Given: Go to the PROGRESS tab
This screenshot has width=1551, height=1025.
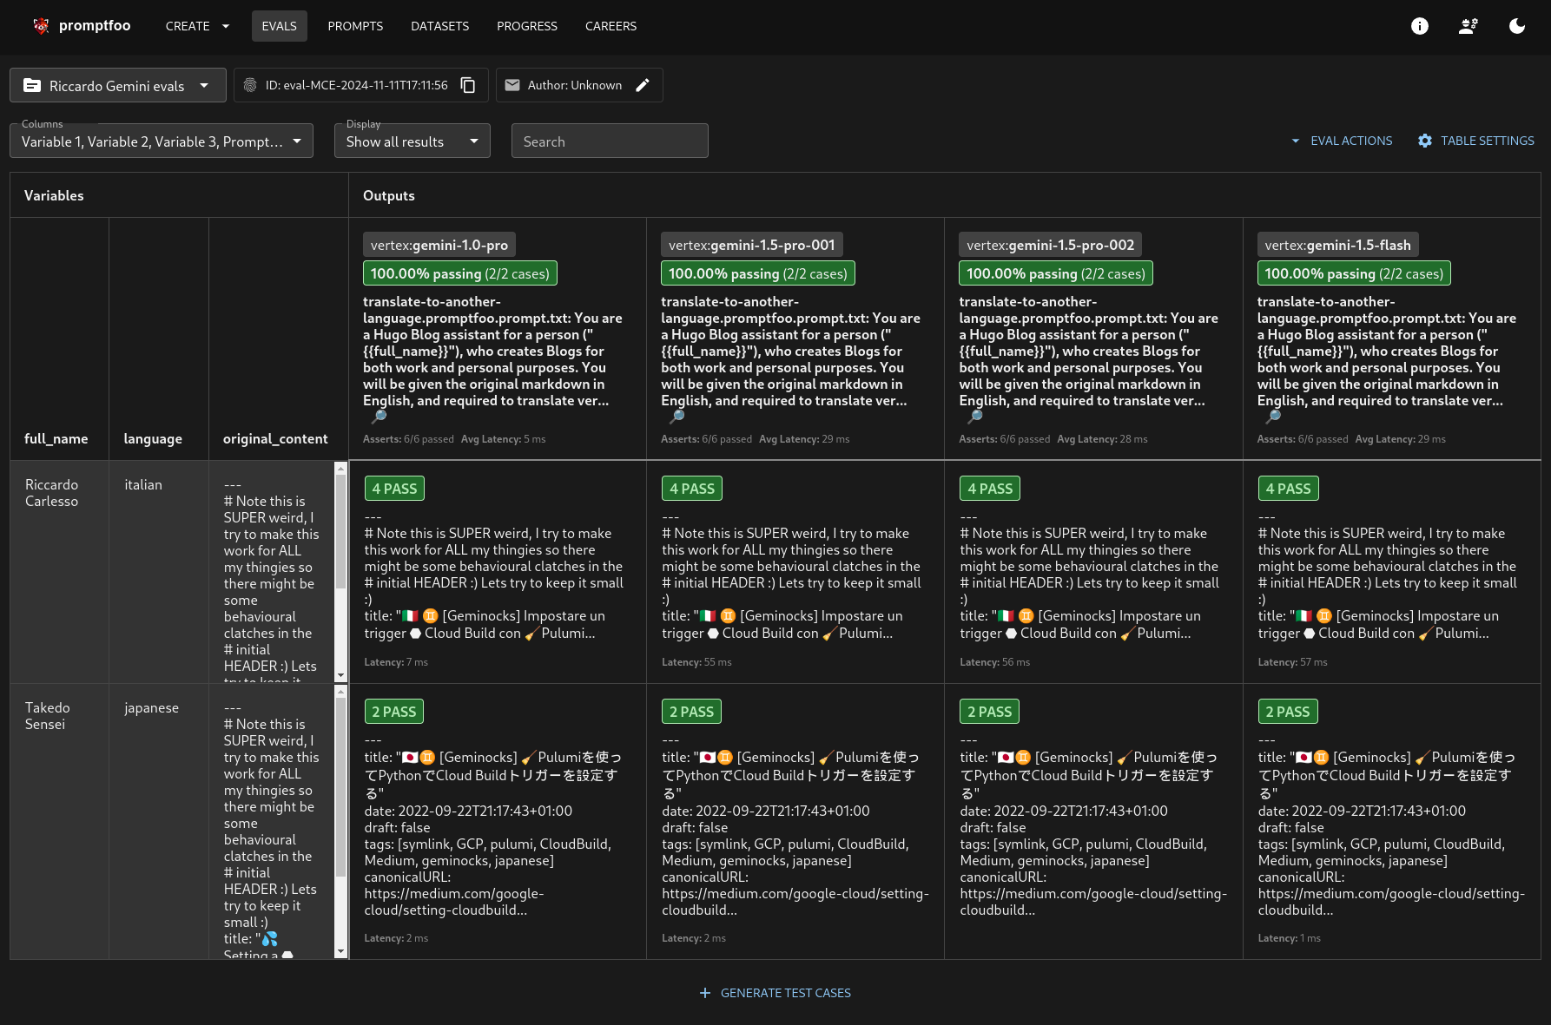Looking at the screenshot, I should pyautogui.click(x=527, y=26).
